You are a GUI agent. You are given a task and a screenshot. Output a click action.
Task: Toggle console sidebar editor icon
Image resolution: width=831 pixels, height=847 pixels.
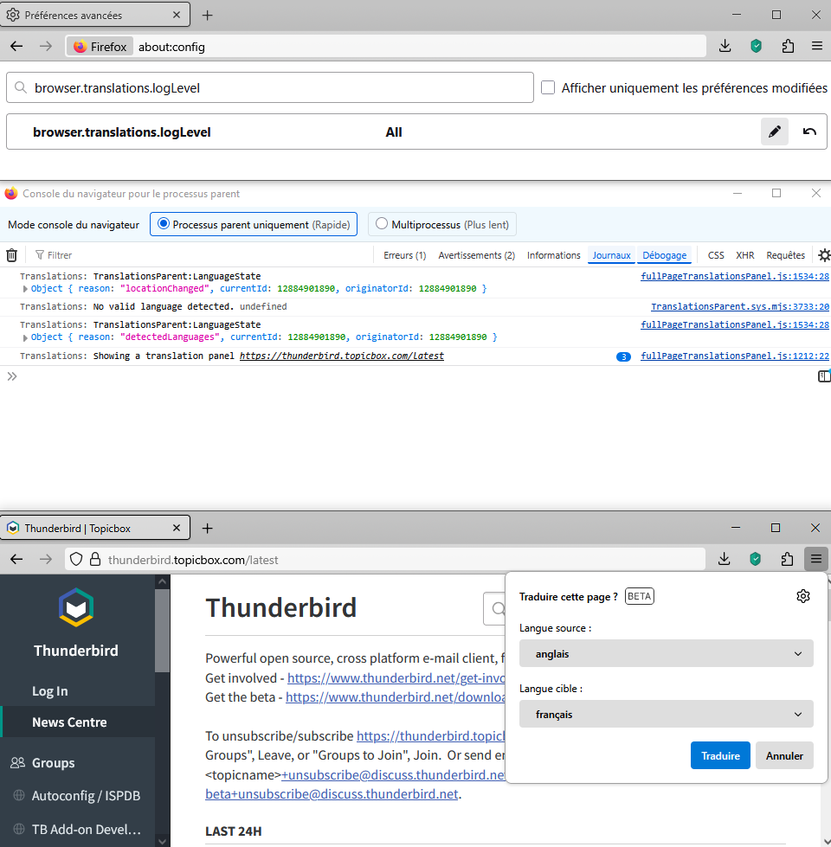point(824,376)
